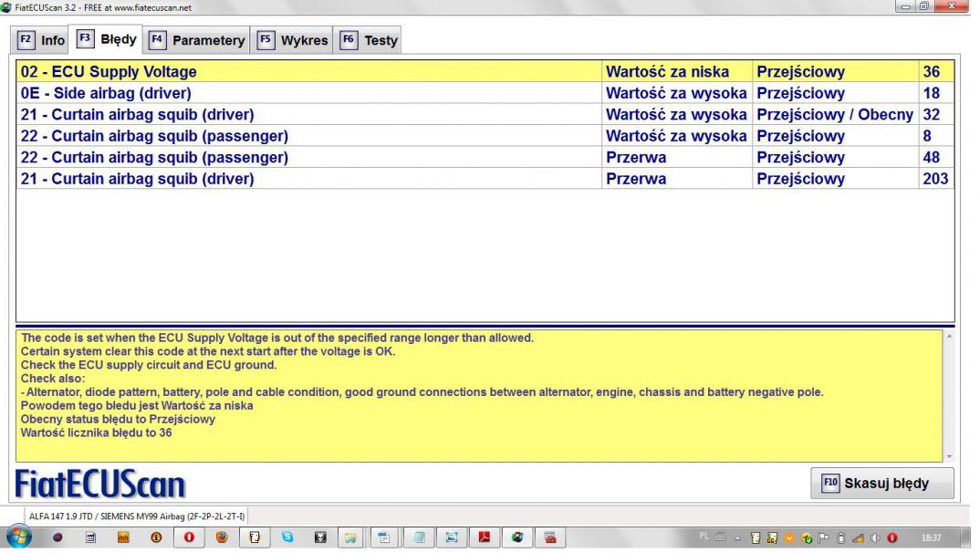Click the skull-face taskbar icon
The height and width of the screenshot is (553, 980).
point(320,537)
